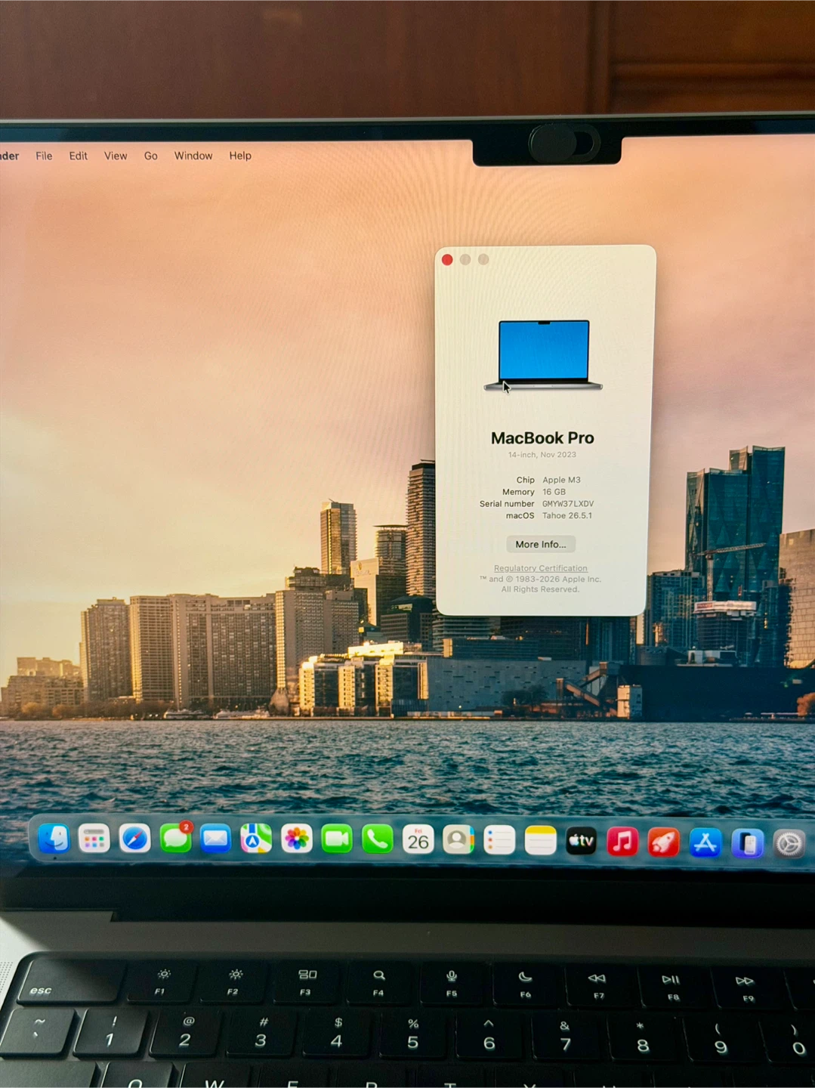Screen dimensions: 815x1088
Task: Click the "MacBook Pro" title text
Action: click(x=542, y=437)
